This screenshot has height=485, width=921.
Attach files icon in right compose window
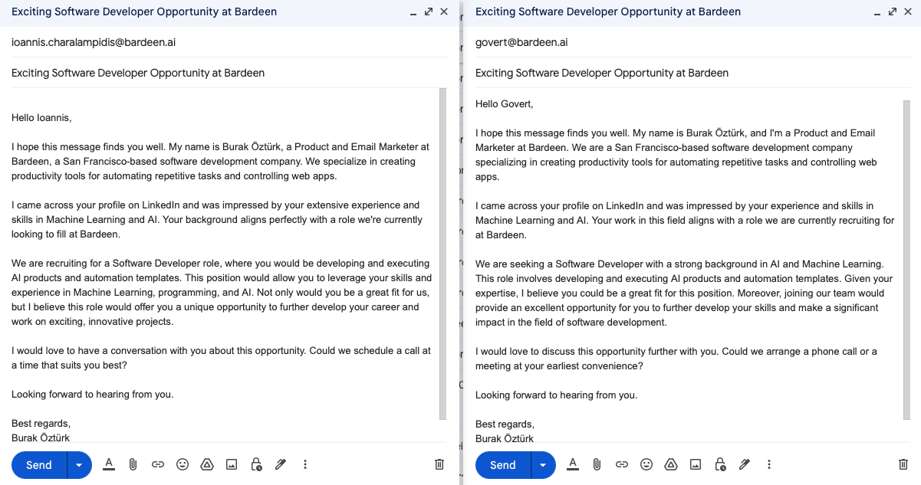pyautogui.click(x=597, y=464)
